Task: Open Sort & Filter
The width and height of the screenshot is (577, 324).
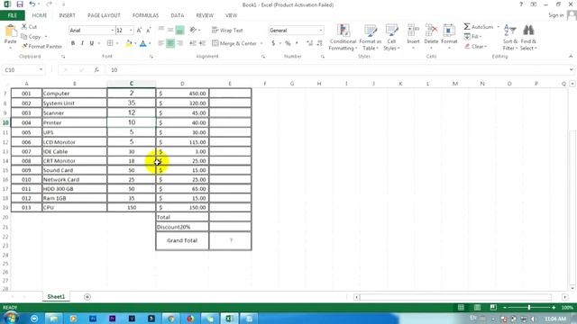Action: 510,37
